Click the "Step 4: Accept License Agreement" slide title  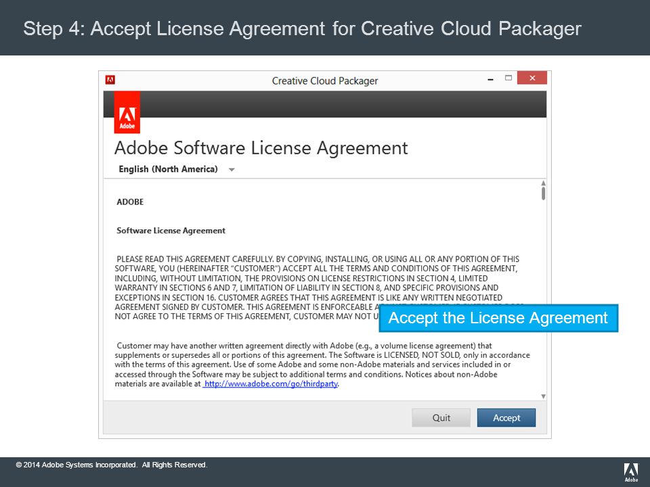coord(302,28)
